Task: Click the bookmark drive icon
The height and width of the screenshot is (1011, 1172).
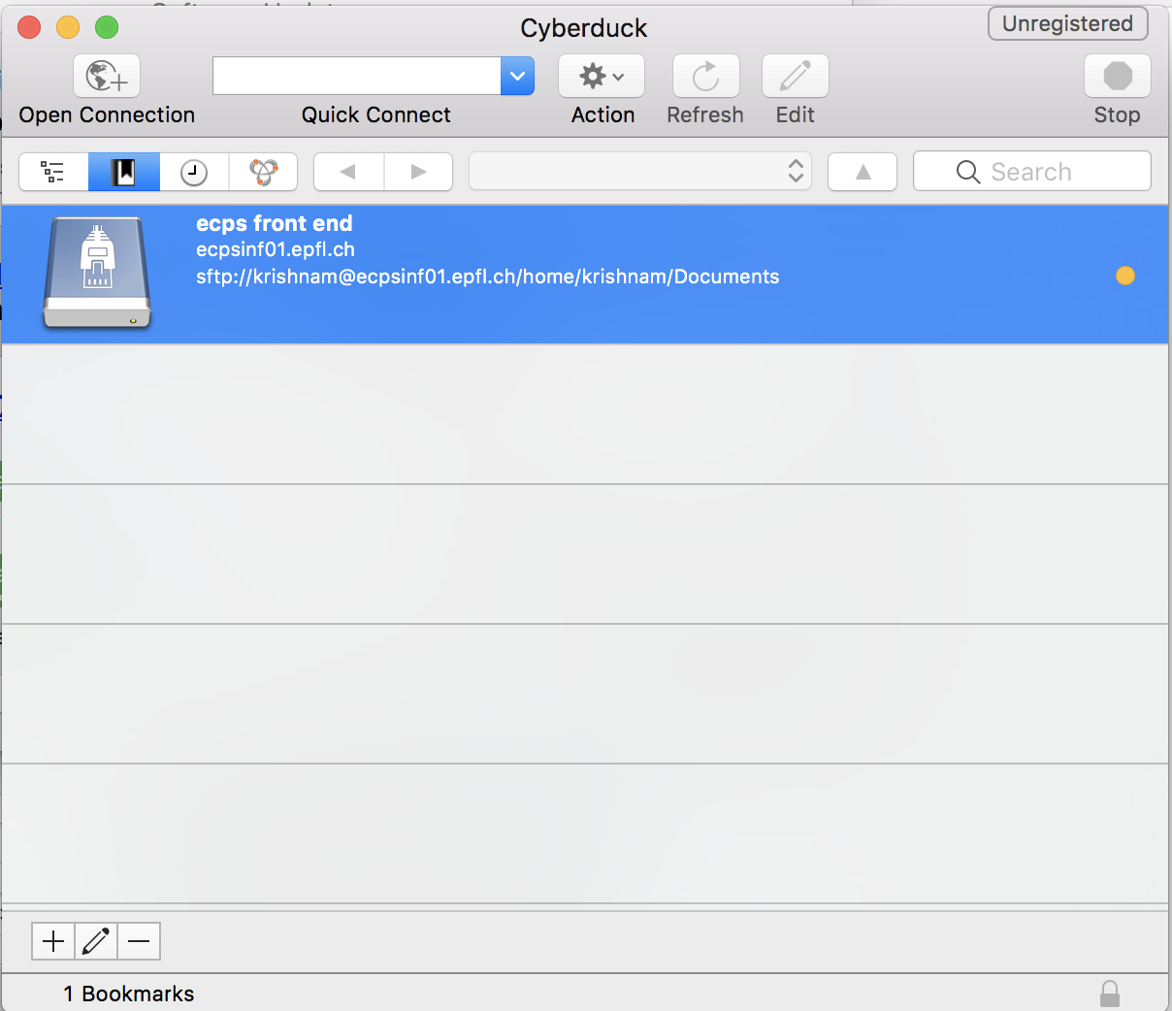Action: coord(97,274)
